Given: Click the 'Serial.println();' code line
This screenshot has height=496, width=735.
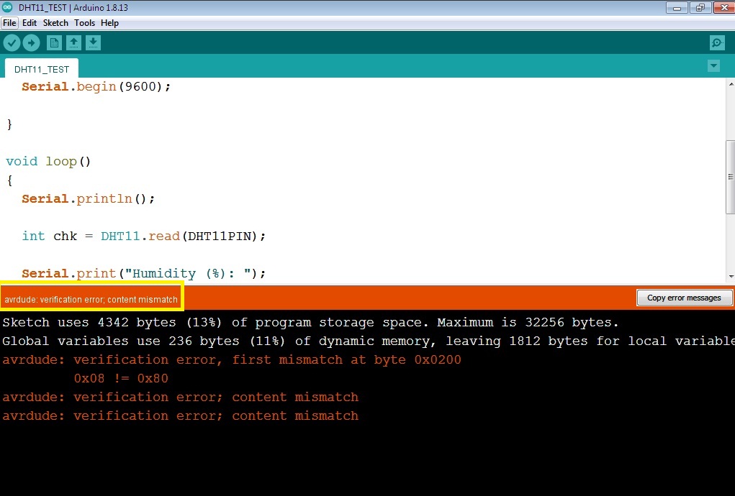Looking at the screenshot, I should (88, 199).
